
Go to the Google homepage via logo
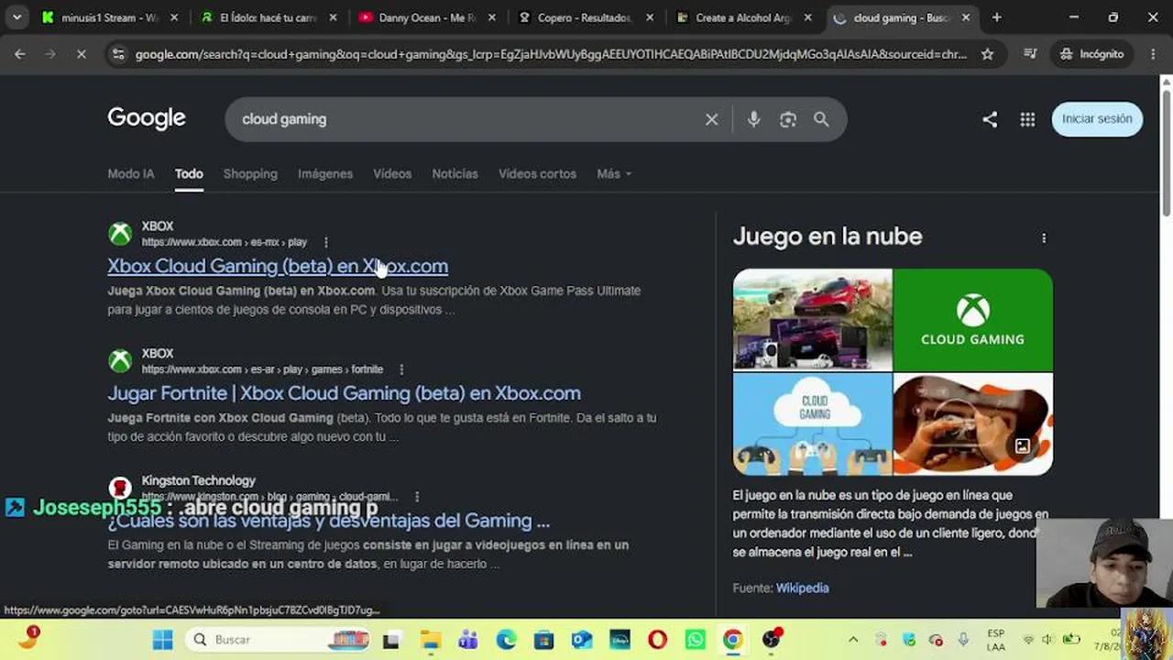coord(147,118)
